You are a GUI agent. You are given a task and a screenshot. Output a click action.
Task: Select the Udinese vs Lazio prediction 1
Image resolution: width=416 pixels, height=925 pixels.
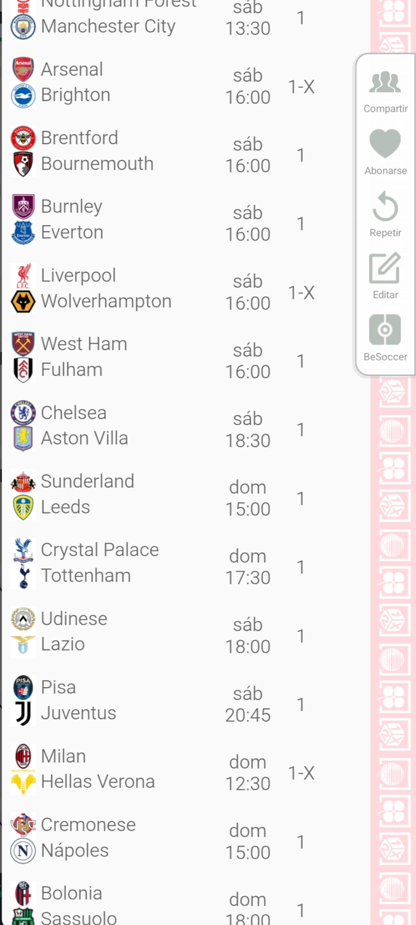301,636
